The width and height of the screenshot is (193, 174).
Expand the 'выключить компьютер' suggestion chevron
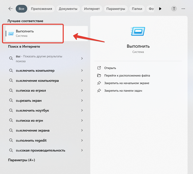82,71
